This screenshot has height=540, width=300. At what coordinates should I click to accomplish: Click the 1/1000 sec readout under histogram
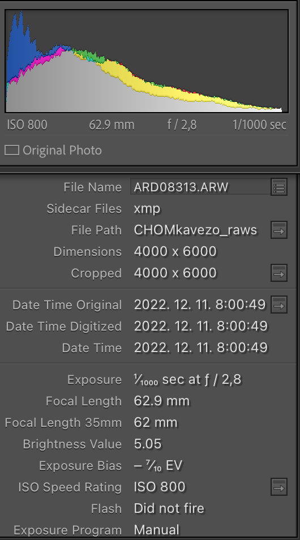tap(259, 125)
